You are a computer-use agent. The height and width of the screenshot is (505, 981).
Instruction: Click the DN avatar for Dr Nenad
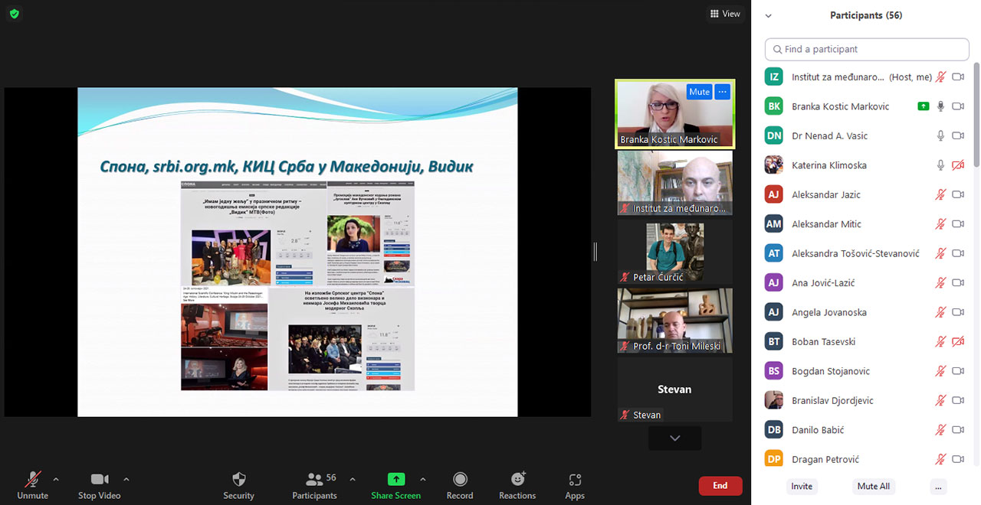point(774,135)
